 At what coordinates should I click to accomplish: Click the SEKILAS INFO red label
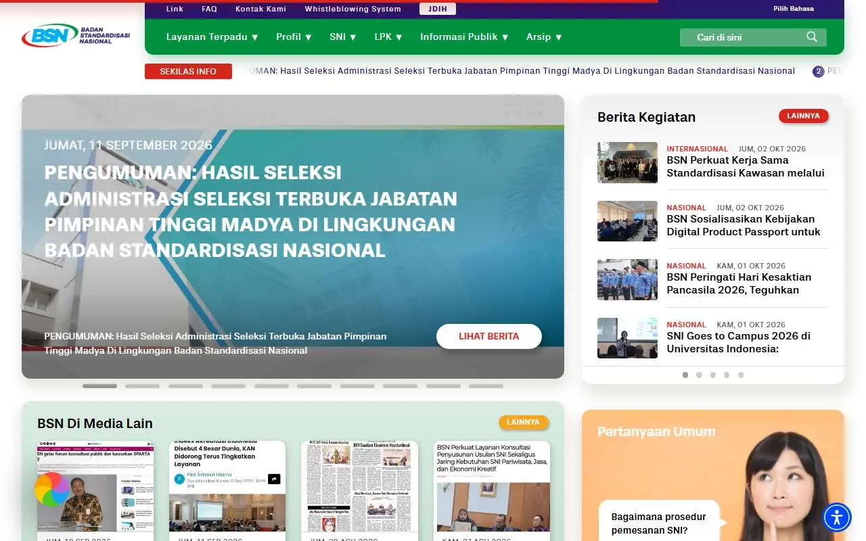(188, 71)
